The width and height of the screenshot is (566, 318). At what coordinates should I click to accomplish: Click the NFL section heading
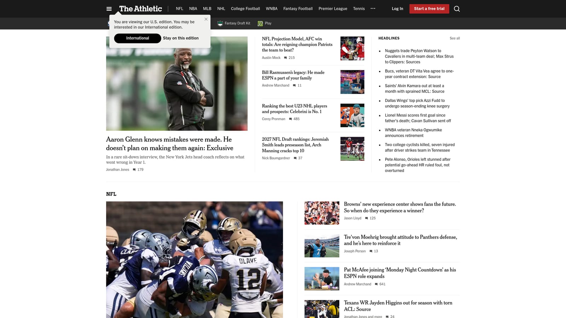coord(111,194)
